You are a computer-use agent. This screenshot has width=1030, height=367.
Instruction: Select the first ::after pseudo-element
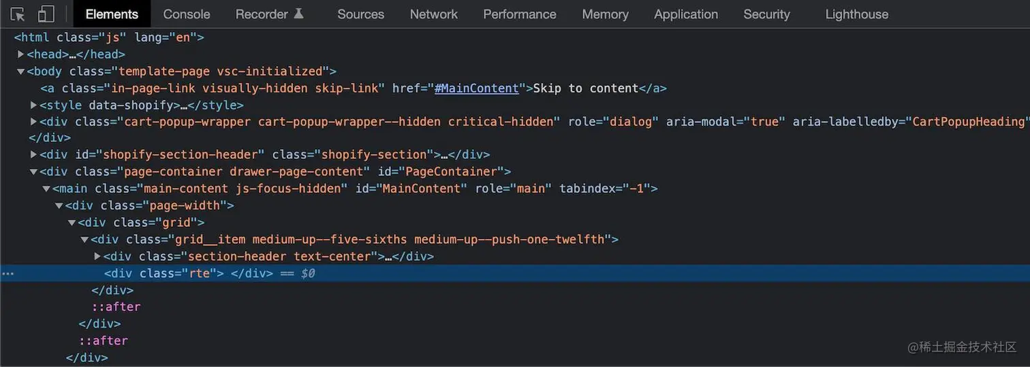click(116, 307)
